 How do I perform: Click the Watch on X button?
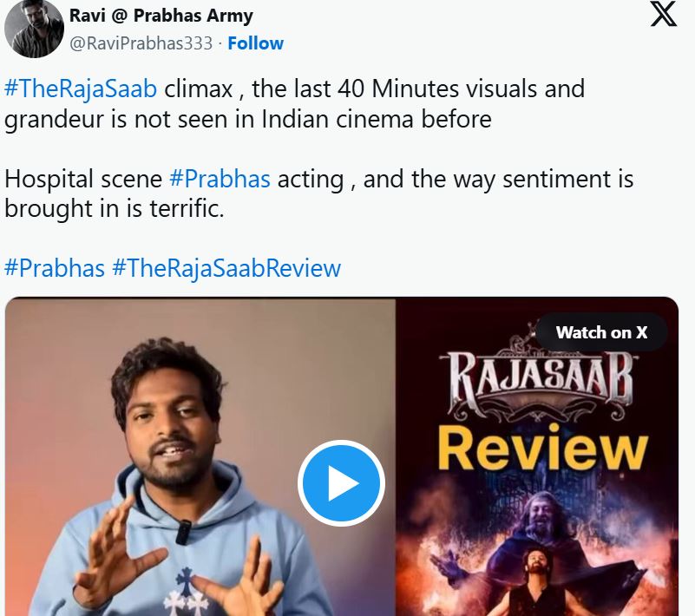click(x=601, y=332)
